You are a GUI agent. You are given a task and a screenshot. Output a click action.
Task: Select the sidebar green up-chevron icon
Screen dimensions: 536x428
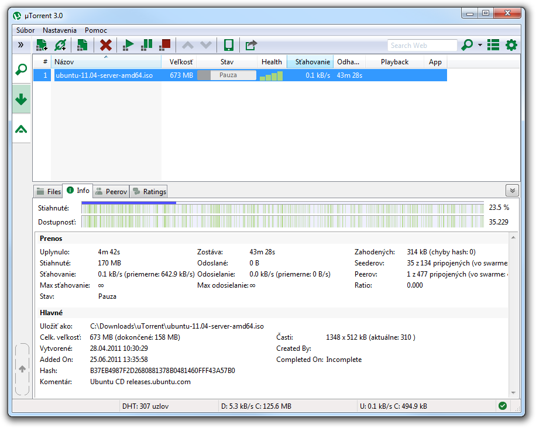21,129
